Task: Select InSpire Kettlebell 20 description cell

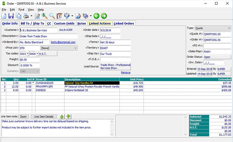Action: click(92, 90)
